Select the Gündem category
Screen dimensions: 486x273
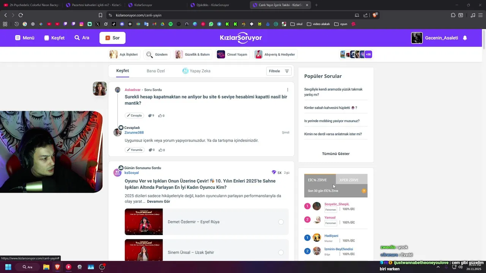(157, 55)
